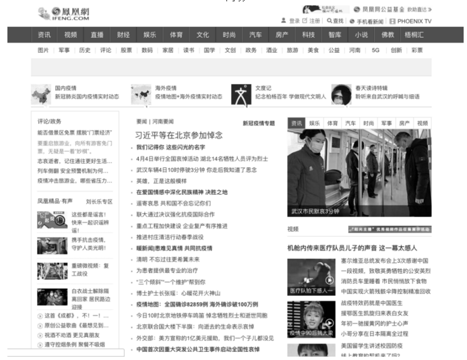
Task: Select 佛教 in main navigation
Action: (x=387, y=35)
